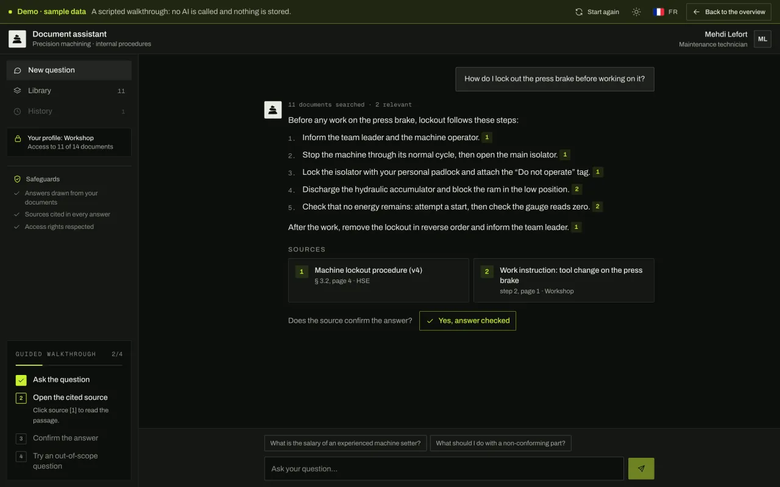Click 'Access rights respected' text

[x=59, y=227]
